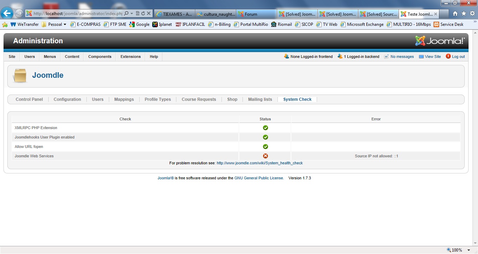The image size is (478, 254).
Task: Switch to the Configuration tab
Action: click(67, 99)
